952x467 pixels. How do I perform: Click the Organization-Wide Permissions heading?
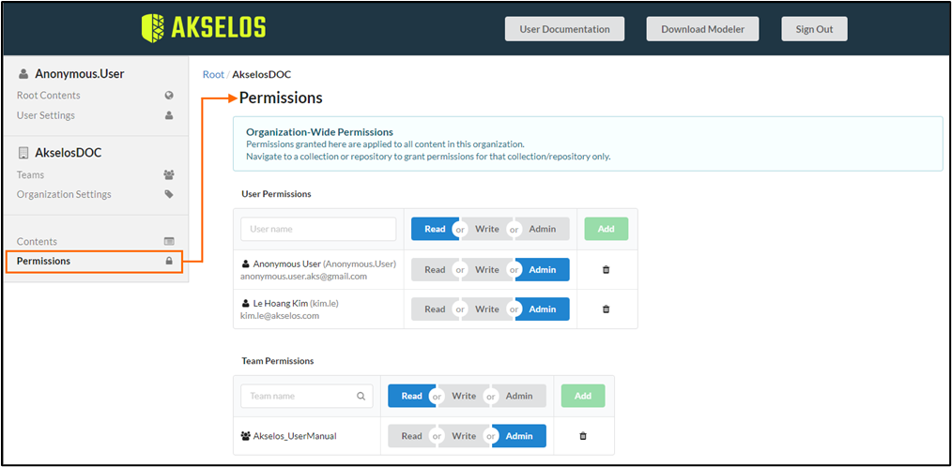click(319, 131)
